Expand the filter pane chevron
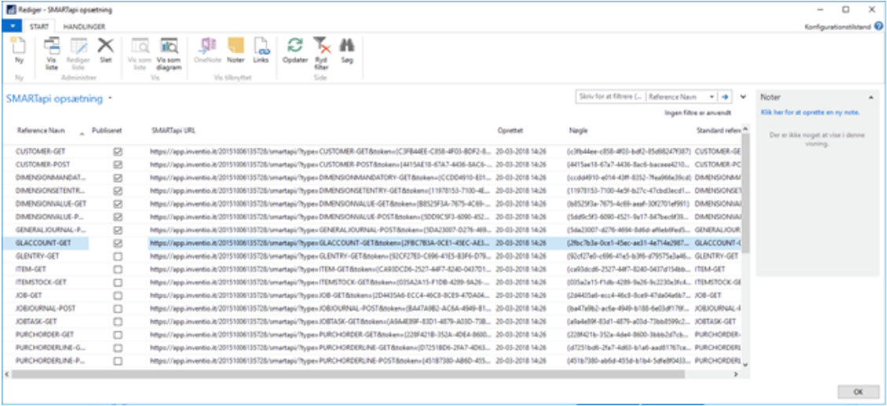This screenshot has width=887, height=406. pyautogui.click(x=743, y=97)
